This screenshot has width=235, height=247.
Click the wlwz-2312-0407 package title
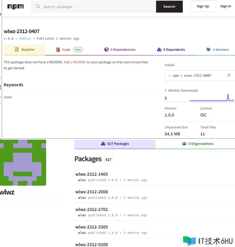22,31
